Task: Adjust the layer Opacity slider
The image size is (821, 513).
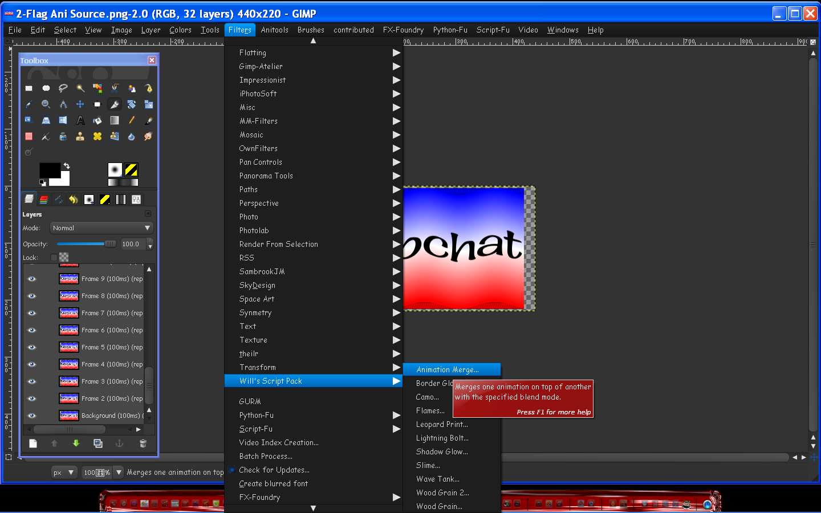Action: coord(87,244)
